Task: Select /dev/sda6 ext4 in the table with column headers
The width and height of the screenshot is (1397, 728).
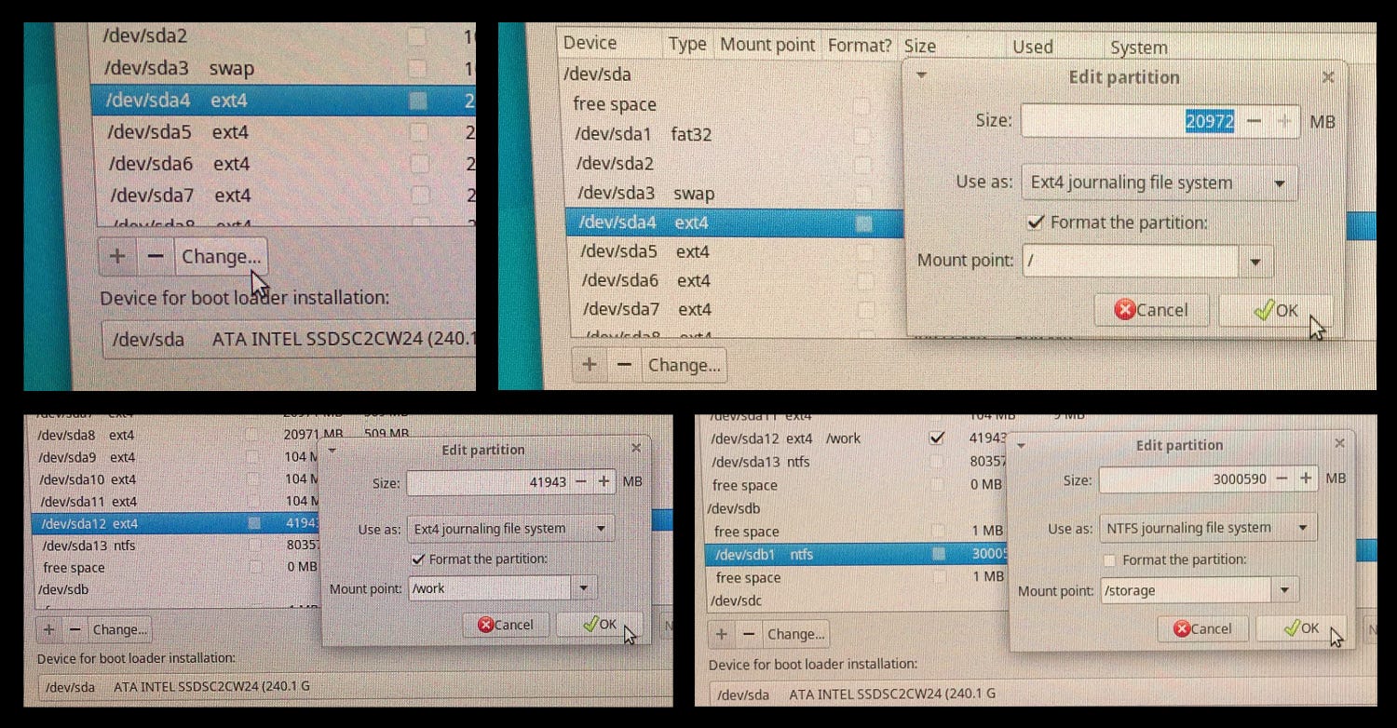Action: (734, 280)
